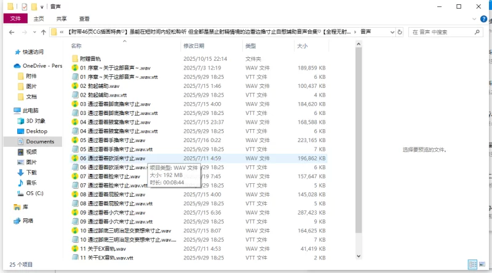Expand the ribbon with the chevron

(x=474, y=18)
